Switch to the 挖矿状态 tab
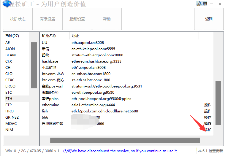The image size is (225, 156). pyautogui.click(x=18, y=19)
